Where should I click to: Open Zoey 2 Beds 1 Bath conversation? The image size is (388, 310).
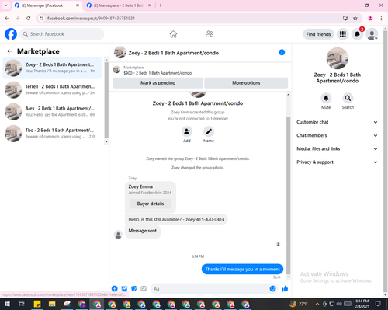click(x=52, y=68)
